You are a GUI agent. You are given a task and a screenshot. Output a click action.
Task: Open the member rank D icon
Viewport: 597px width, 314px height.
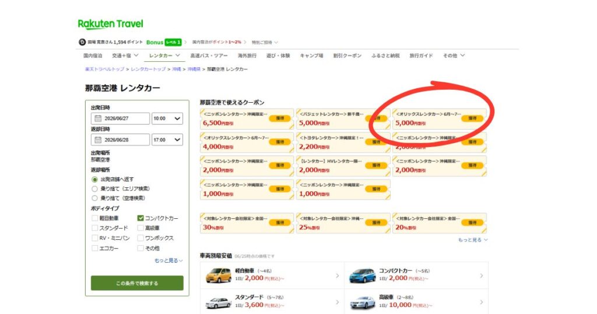tap(82, 42)
